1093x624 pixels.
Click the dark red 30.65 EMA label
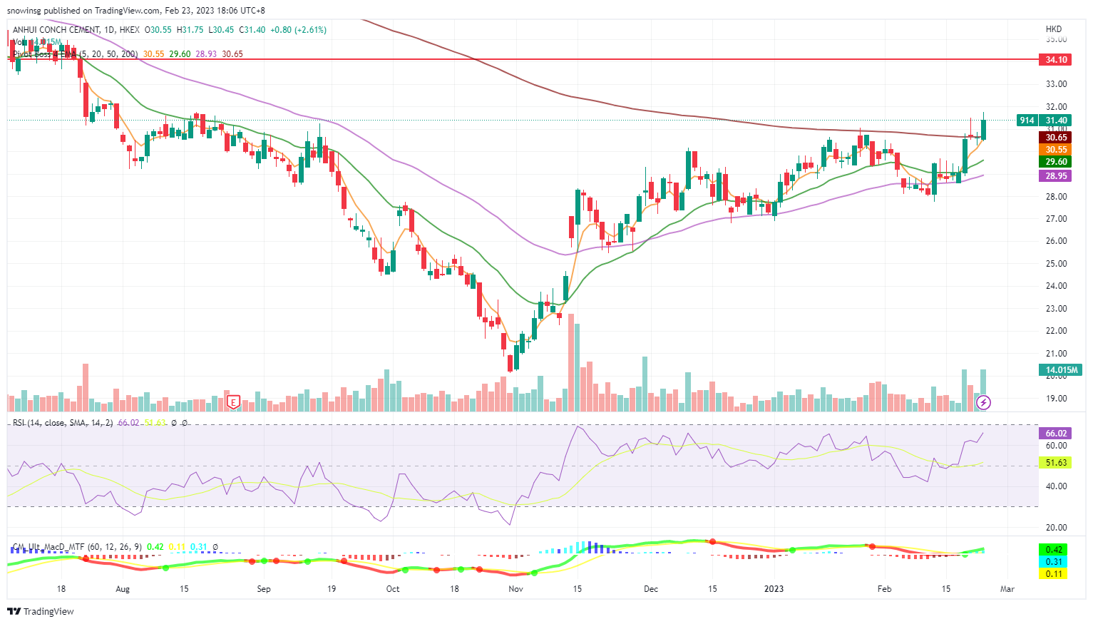click(1056, 138)
